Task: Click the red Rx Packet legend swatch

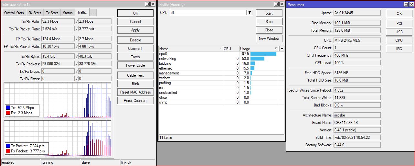Action: tap(8, 151)
